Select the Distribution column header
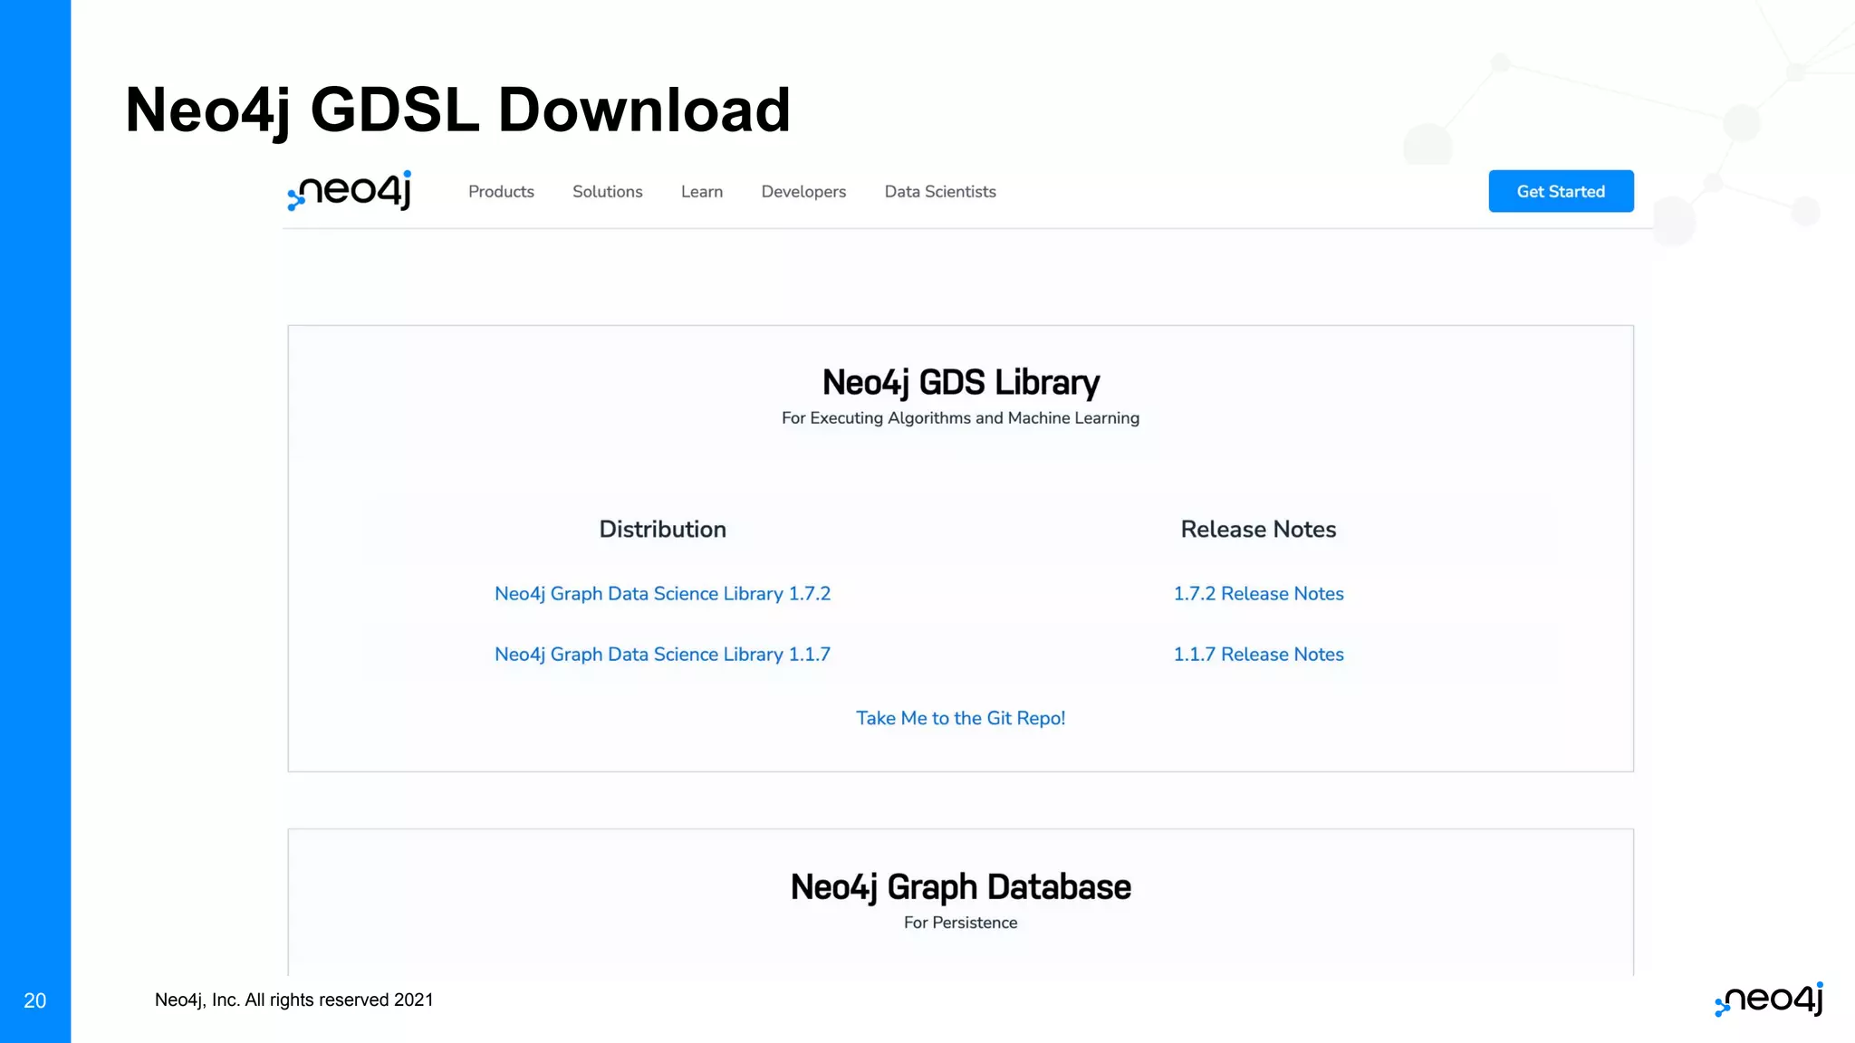1855x1043 pixels. coord(663,530)
